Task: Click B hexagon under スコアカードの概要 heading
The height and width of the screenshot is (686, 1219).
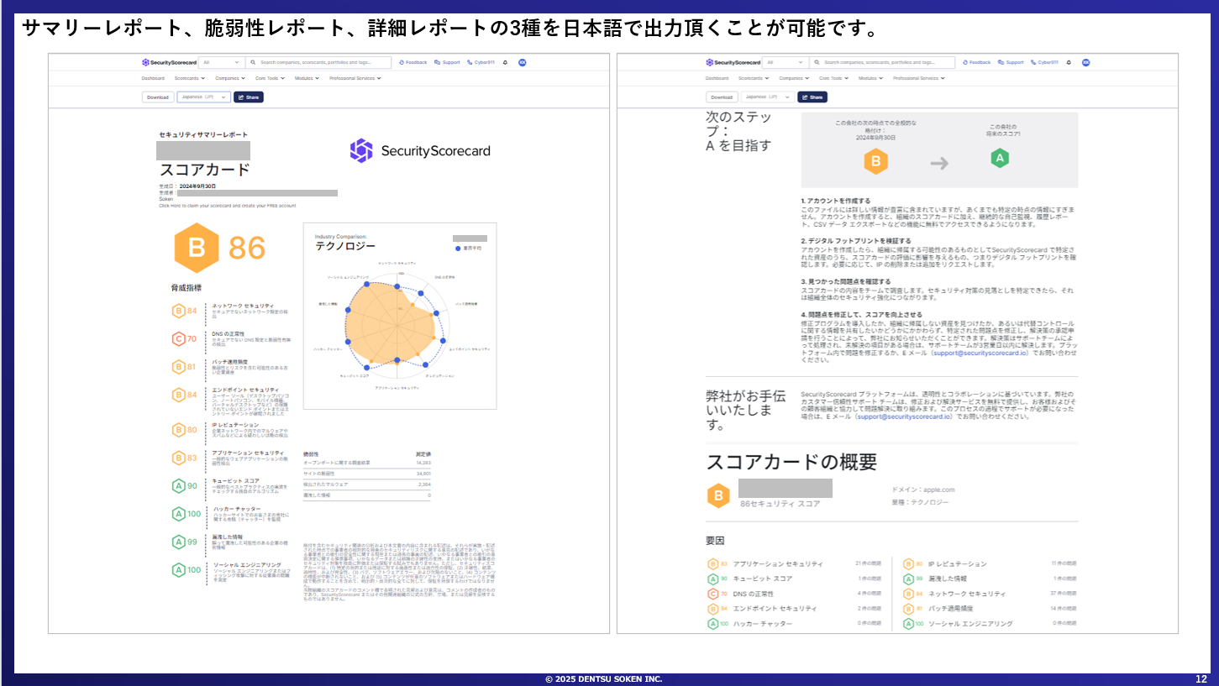Action: click(718, 496)
